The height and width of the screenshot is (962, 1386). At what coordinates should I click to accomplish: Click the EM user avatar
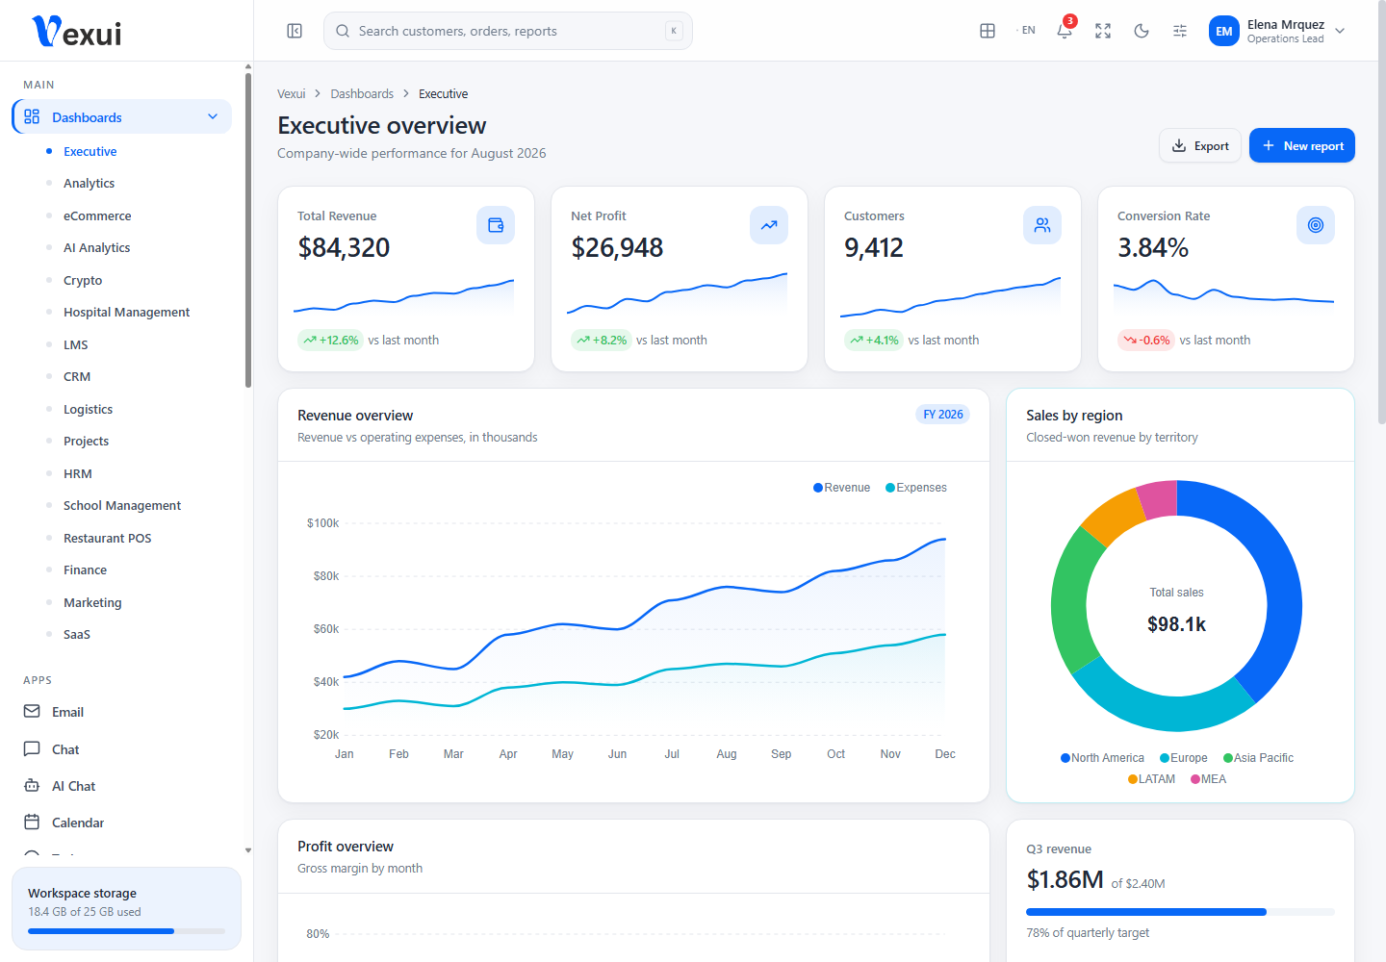click(1224, 31)
